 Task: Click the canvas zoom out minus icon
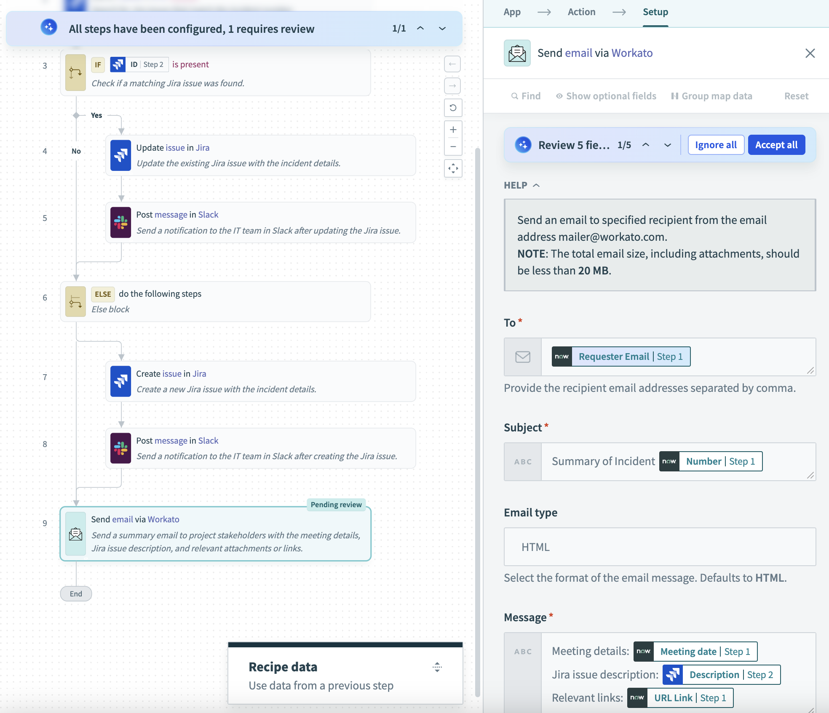pos(453,146)
